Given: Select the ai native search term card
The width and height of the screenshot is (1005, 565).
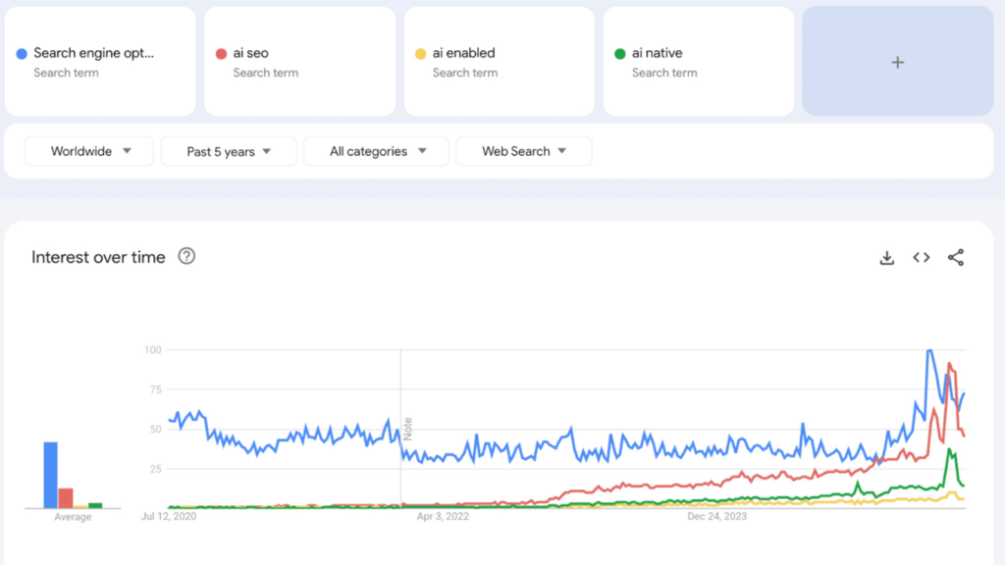Looking at the screenshot, I should pyautogui.click(x=698, y=62).
